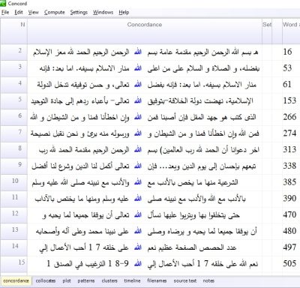Switch to the timeline tab
Viewport: 300px width, 288px height.
132,280
